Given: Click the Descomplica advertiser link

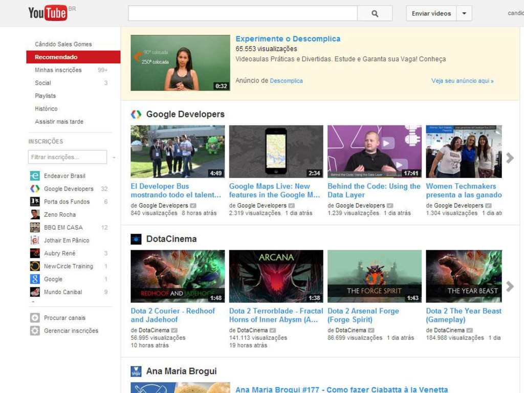Looking at the screenshot, I should [286, 81].
